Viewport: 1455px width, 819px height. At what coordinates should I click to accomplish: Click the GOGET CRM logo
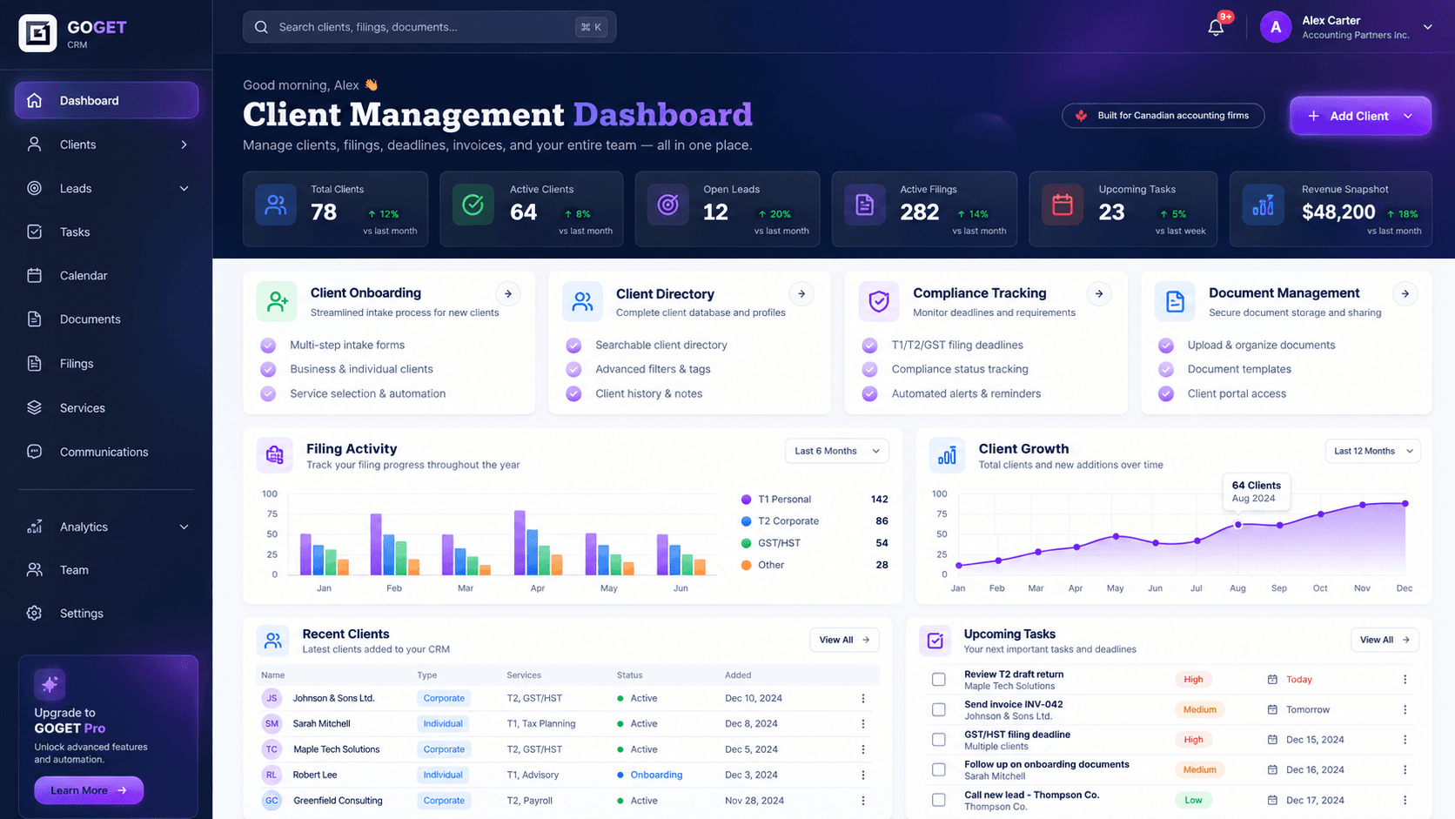73,33
